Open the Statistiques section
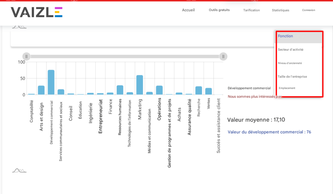Screen dimensions: 333x194 coord(280,10)
